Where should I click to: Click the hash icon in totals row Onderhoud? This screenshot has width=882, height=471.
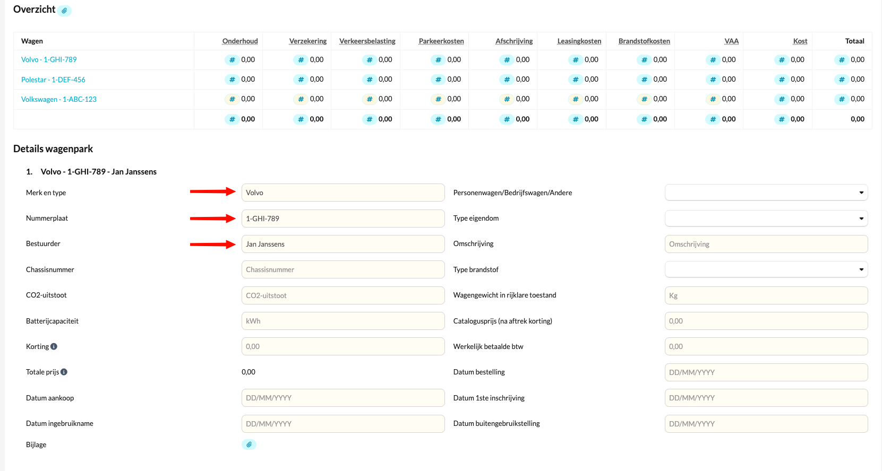click(x=232, y=119)
